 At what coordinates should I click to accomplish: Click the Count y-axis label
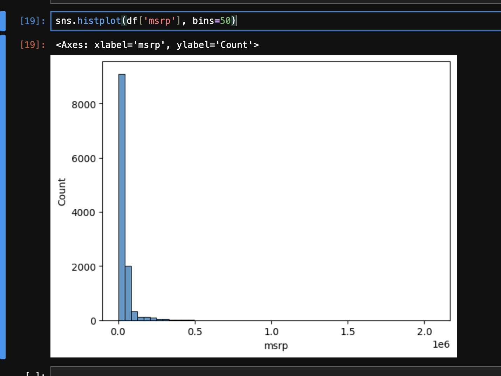point(62,192)
